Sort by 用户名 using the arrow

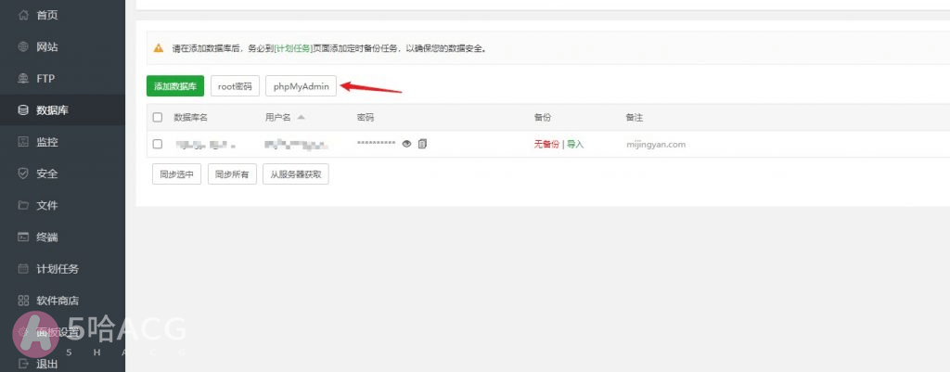click(301, 117)
